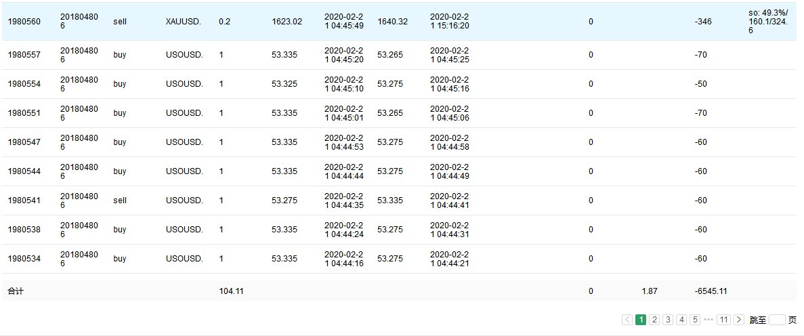The width and height of the screenshot is (804, 336).
Task: Go to the next page arrow
Action: (739, 320)
